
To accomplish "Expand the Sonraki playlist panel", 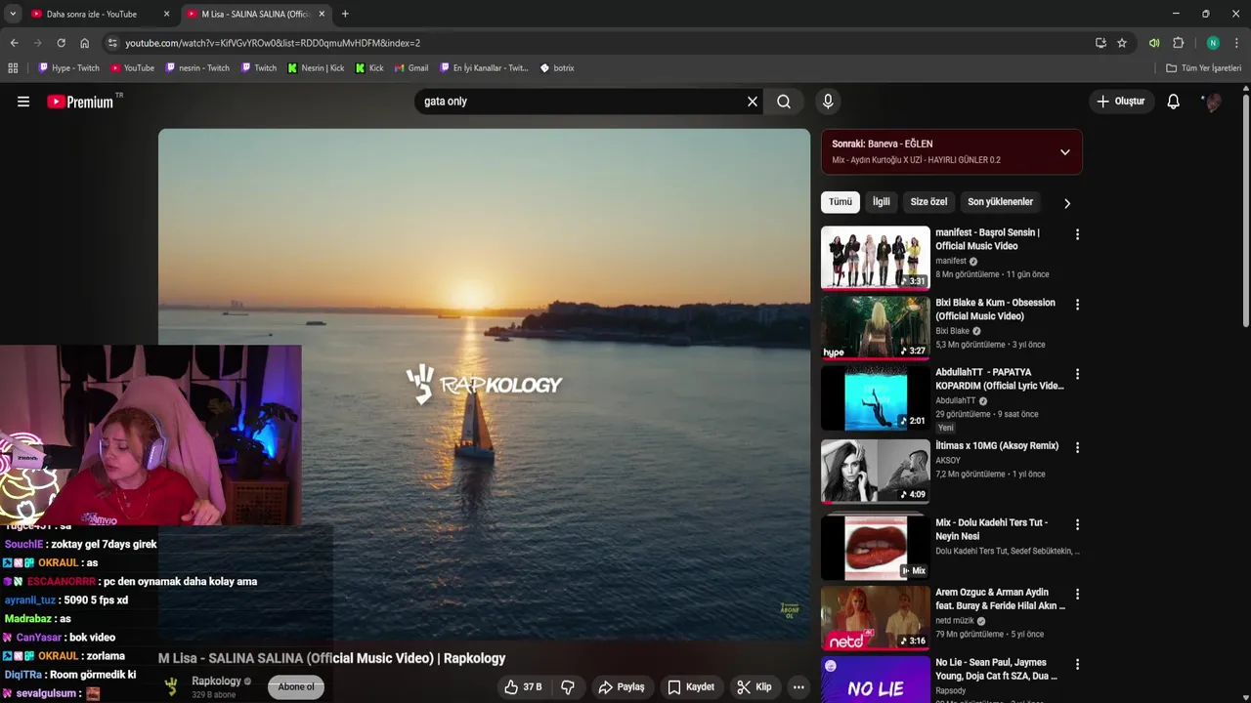I will coord(1065,152).
